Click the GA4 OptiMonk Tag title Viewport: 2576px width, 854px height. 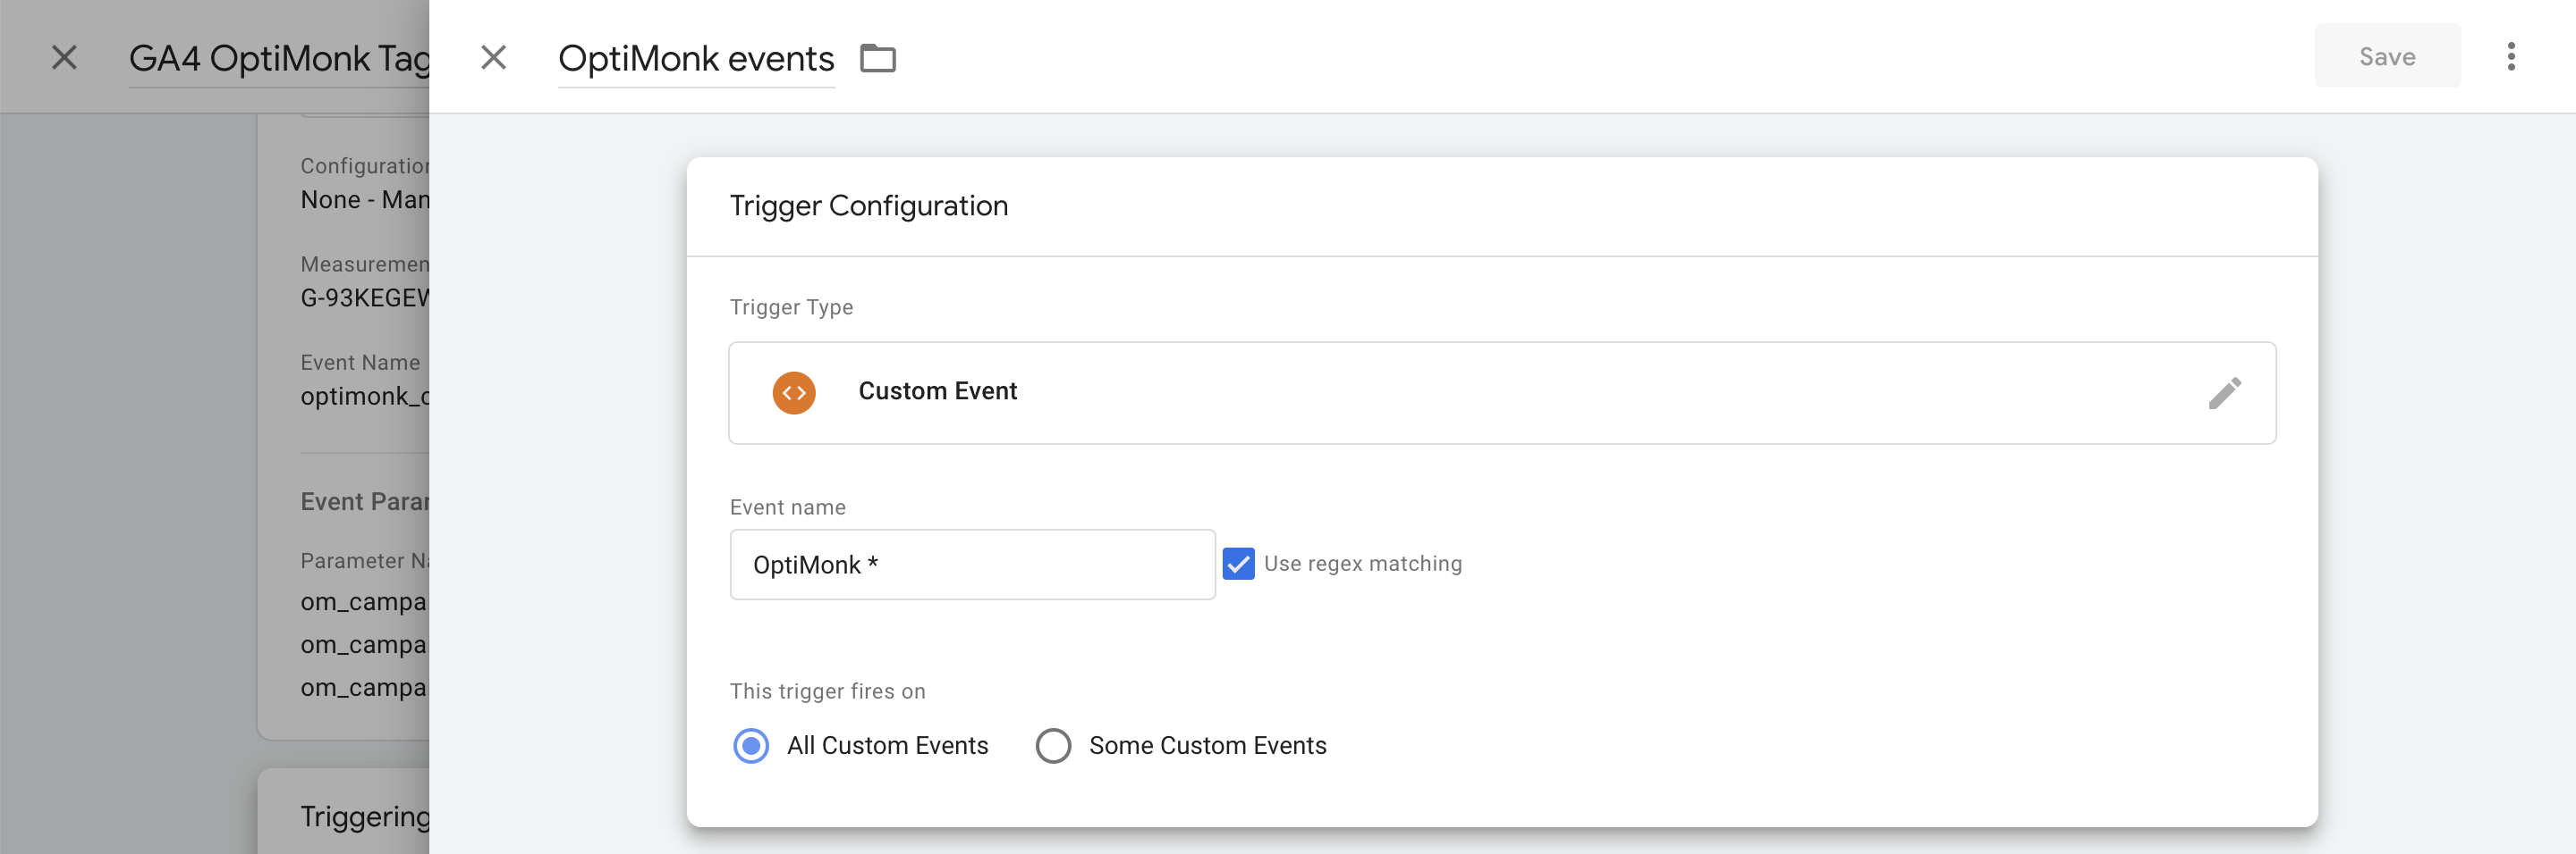point(279,58)
